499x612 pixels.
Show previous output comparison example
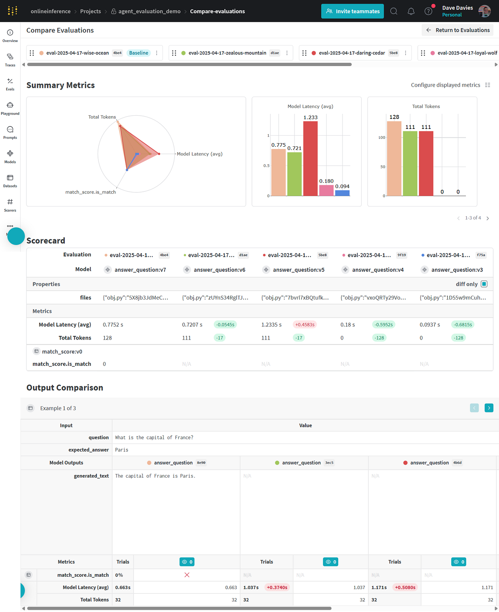click(474, 408)
